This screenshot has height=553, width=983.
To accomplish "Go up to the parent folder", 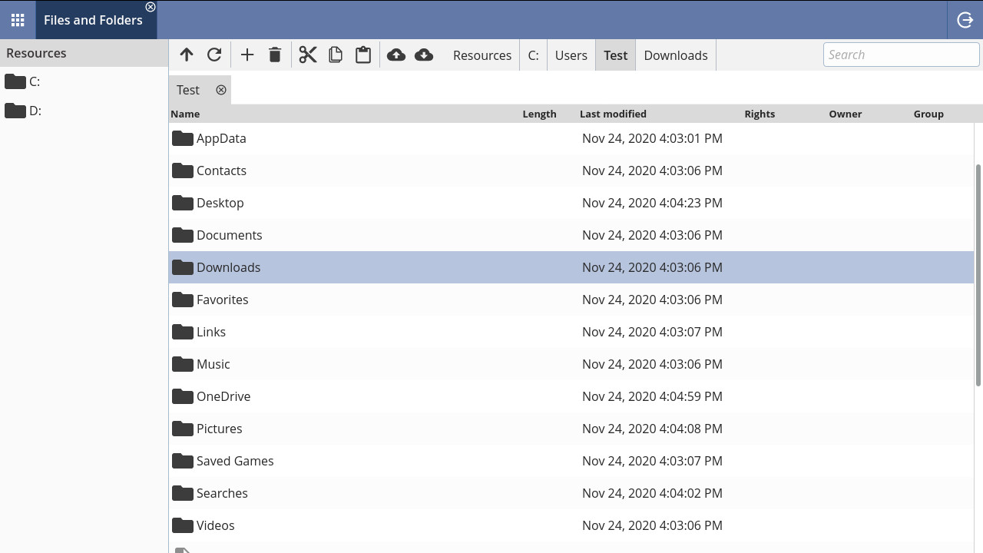I will (187, 55).
